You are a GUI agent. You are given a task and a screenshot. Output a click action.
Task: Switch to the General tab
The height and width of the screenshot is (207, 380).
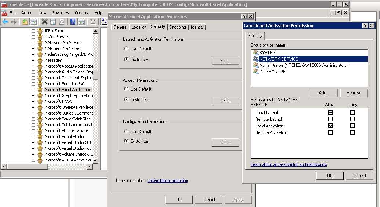(120, 27)
